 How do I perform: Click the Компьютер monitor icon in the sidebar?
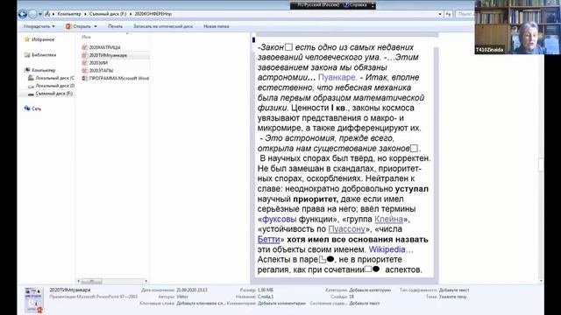pyautogui.click(x=27, y=70)
